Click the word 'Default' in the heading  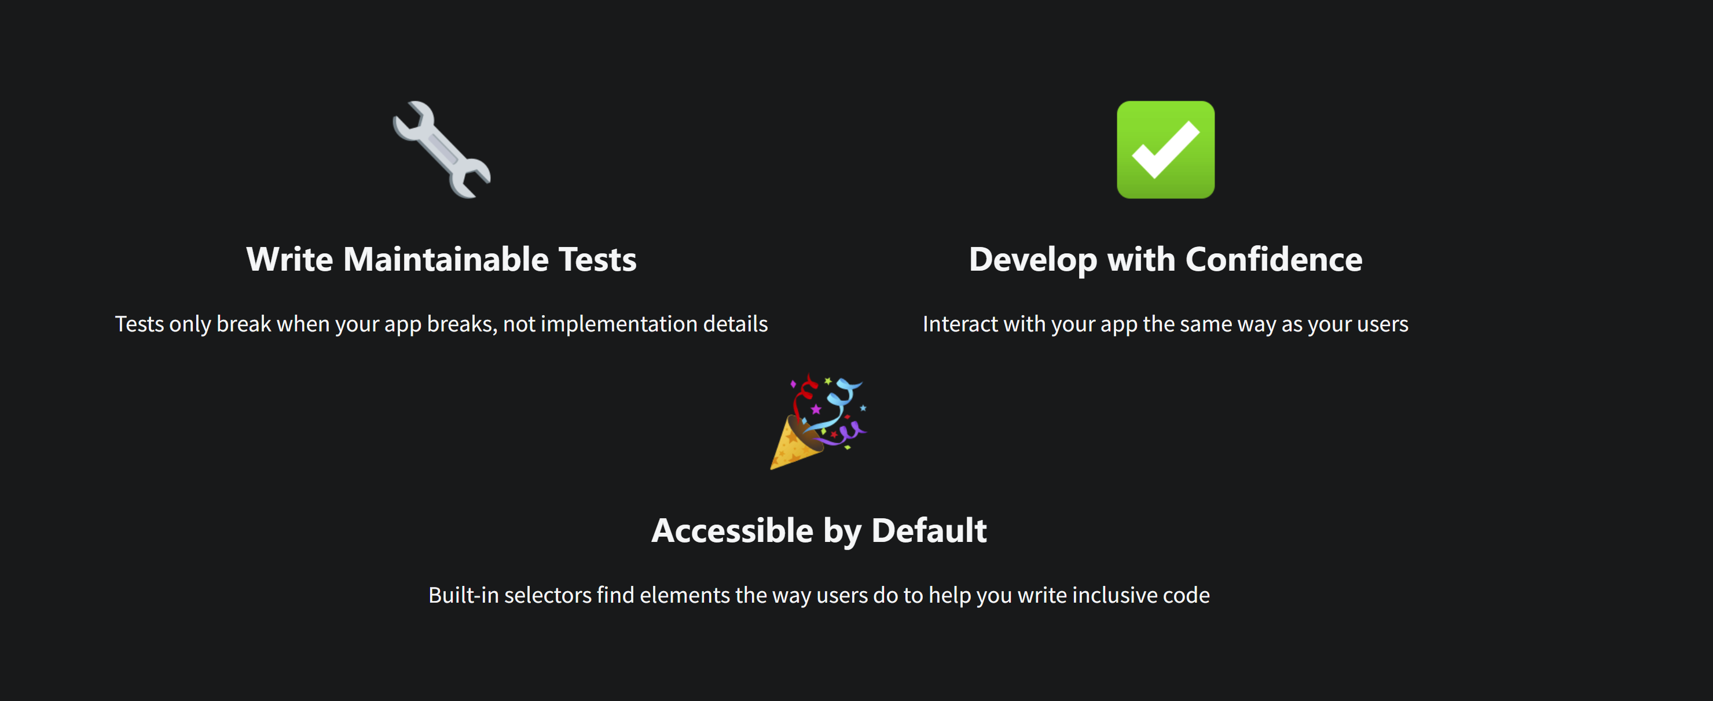click(929, 530)
